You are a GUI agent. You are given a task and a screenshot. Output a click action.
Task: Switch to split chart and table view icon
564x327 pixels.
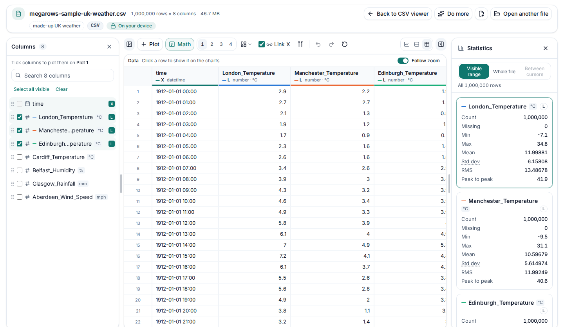pos(417,44)
